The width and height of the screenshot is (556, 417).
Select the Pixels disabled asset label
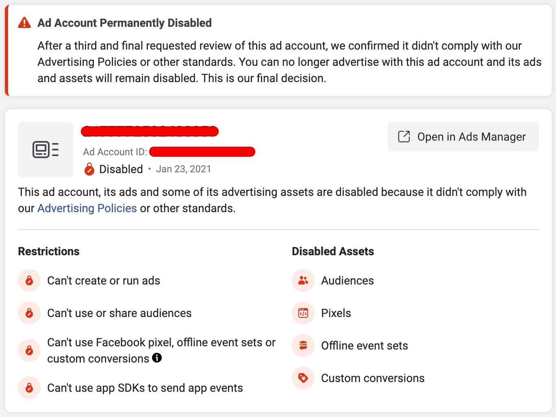336,313
